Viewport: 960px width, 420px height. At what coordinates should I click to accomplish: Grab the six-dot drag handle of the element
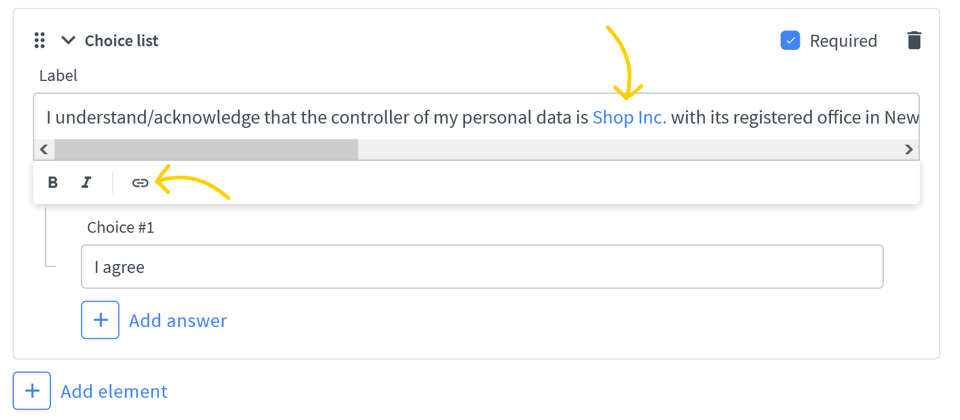pos(40,40)
